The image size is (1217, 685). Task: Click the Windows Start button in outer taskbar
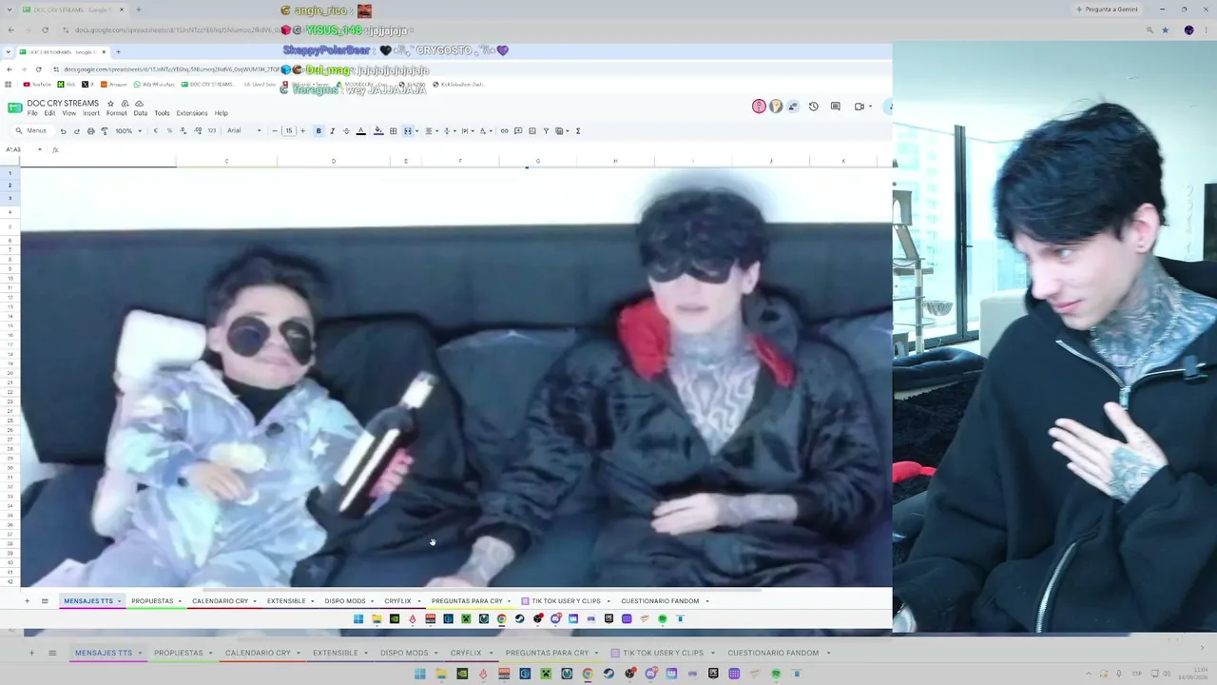tap(419, 674)
